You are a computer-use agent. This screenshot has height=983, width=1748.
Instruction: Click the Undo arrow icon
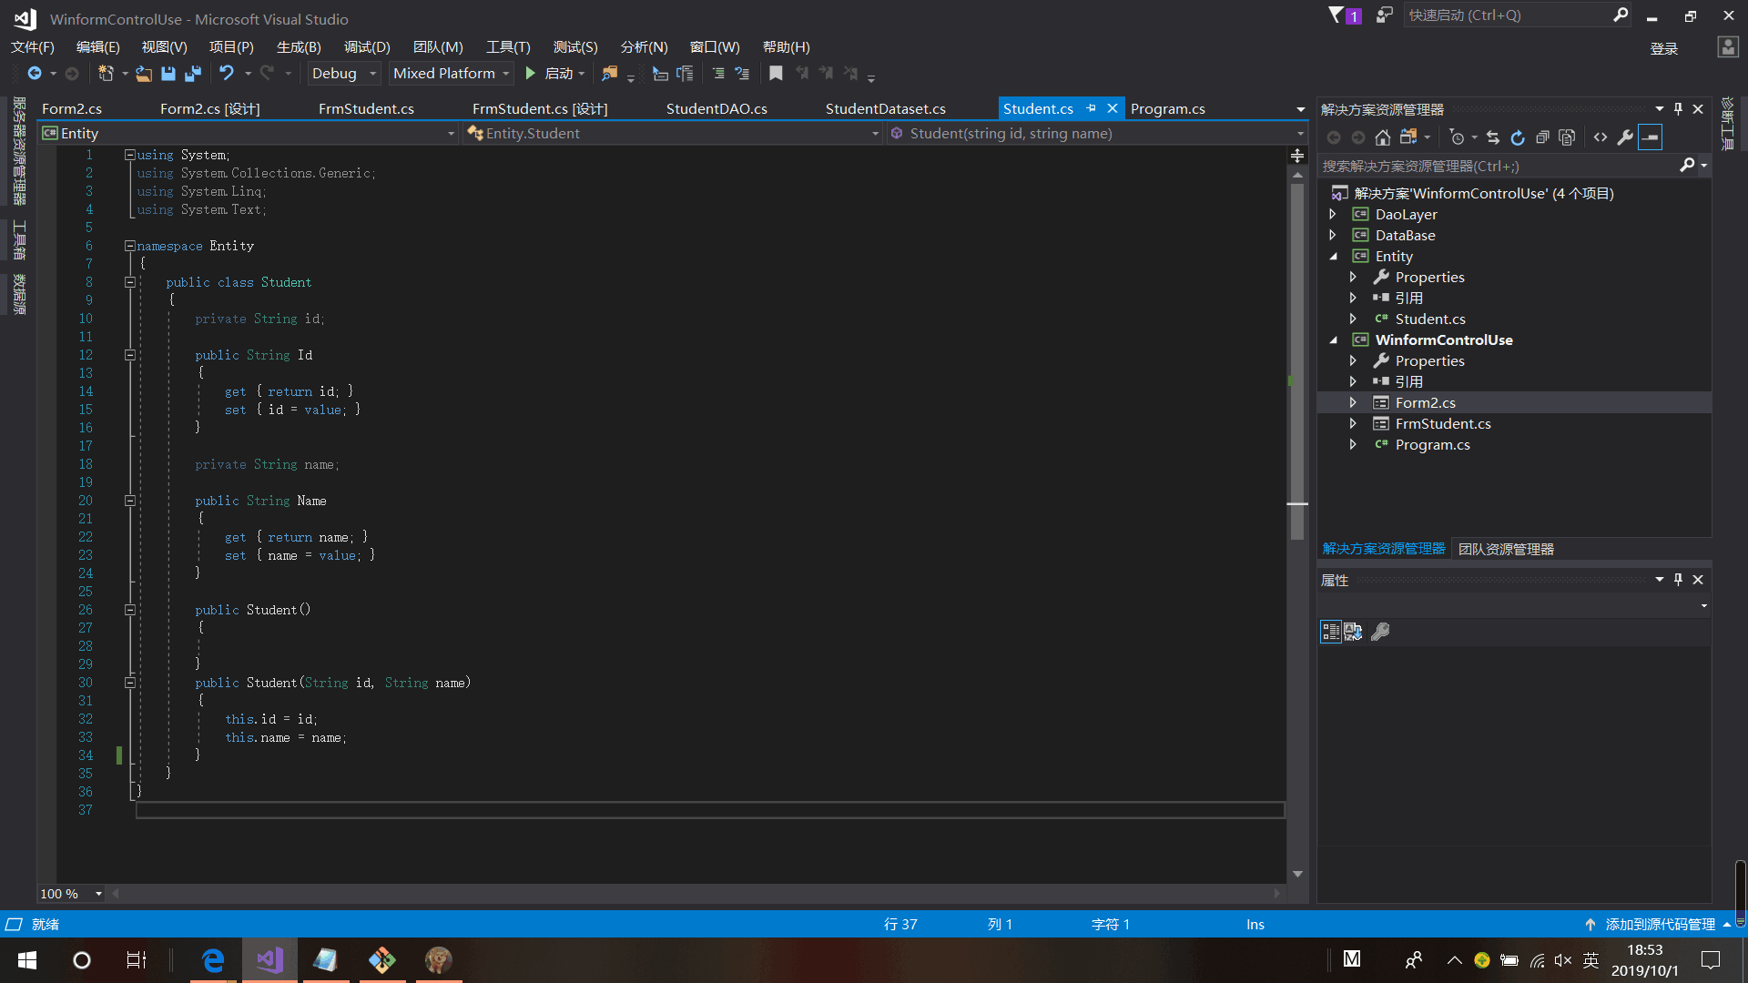227,74
